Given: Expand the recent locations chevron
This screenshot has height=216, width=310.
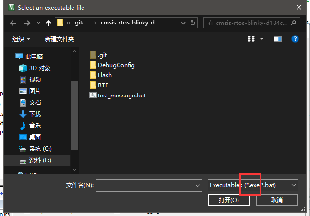Looking at the screenshot, I should 37,23.
